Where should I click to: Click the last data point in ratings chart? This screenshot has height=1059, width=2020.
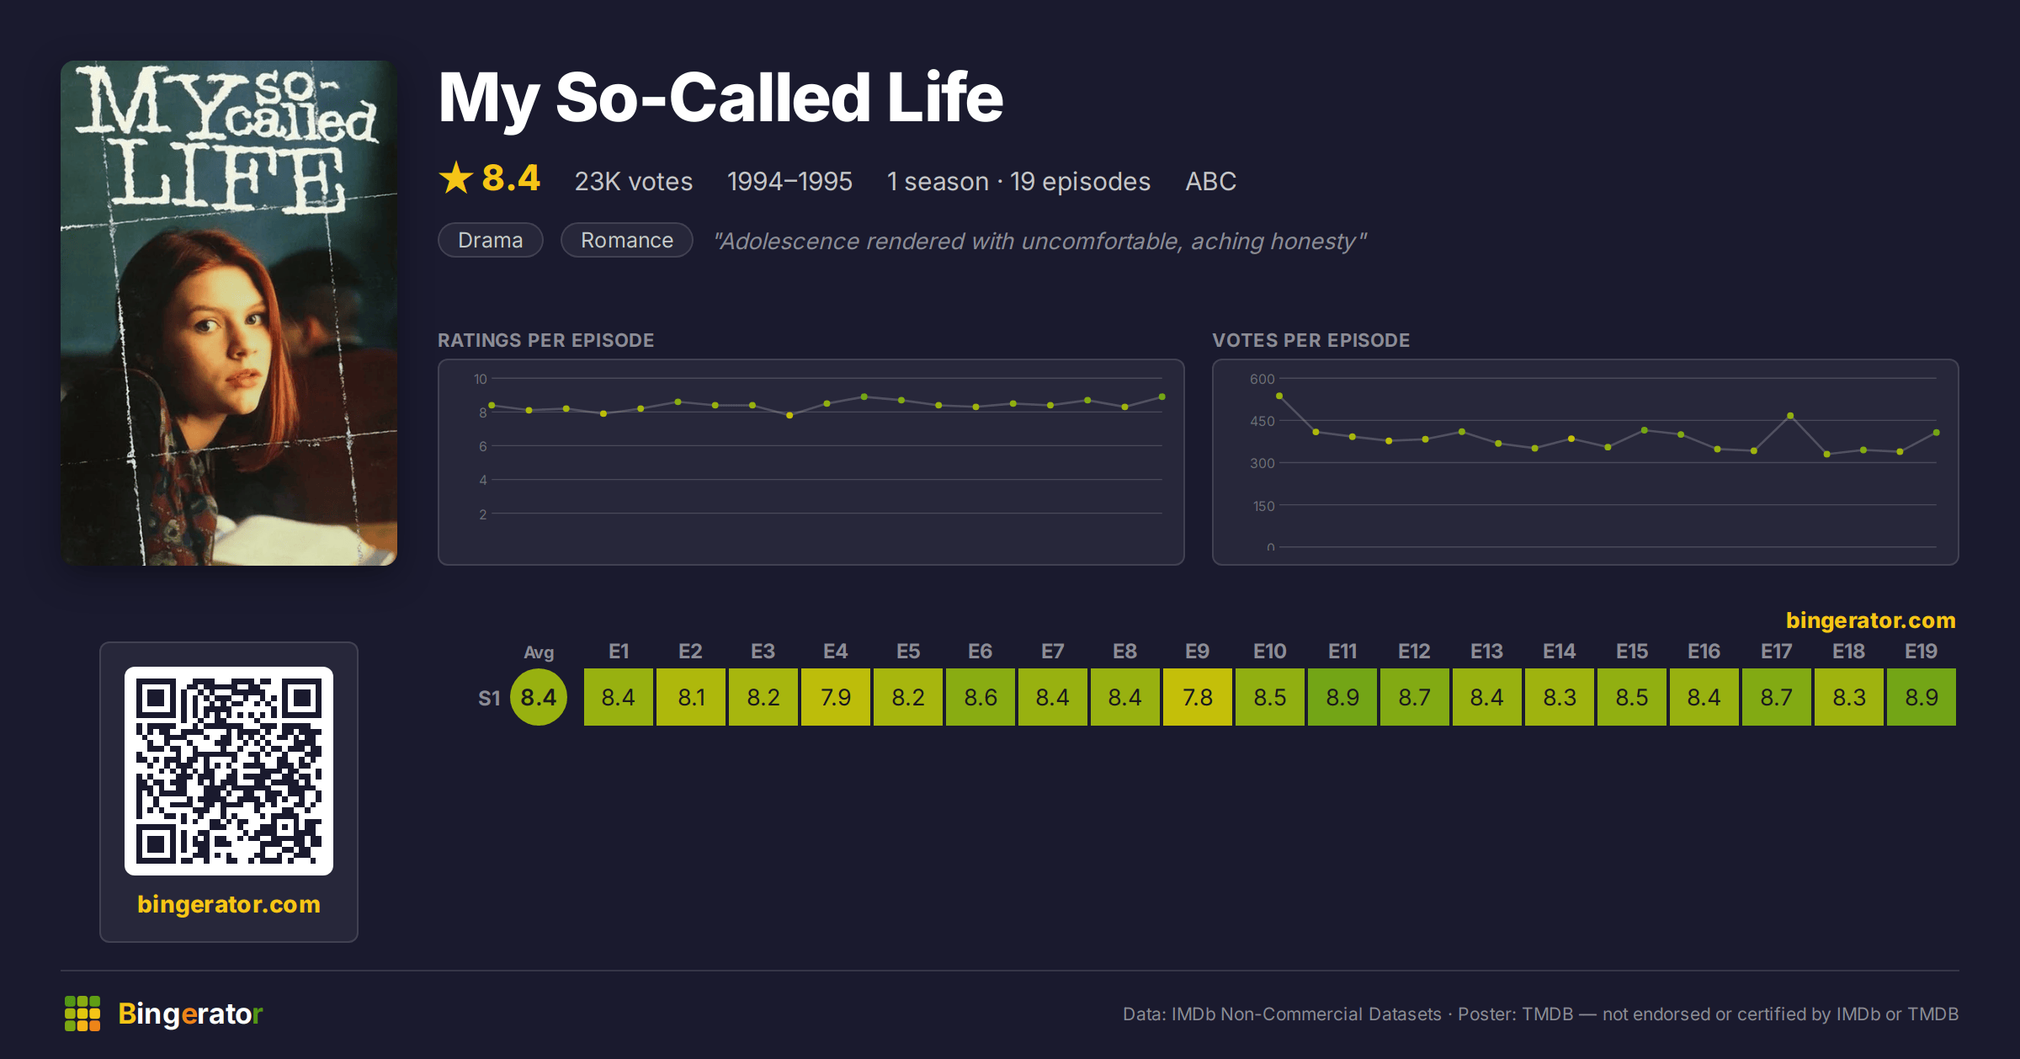1162,396
